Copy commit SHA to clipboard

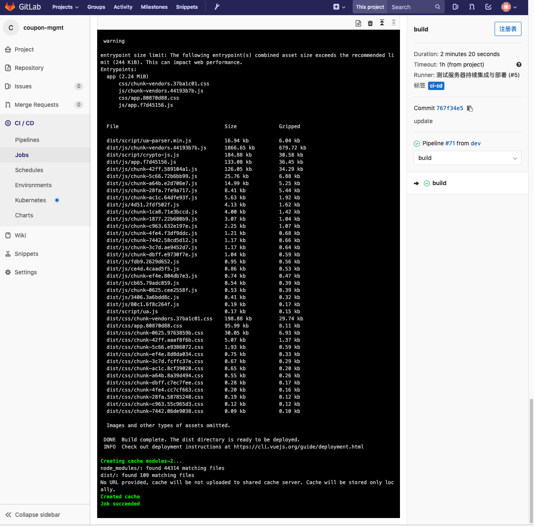(470, 108)
